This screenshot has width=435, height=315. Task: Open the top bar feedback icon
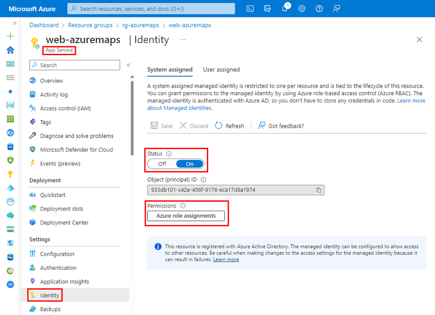[336, 9]
